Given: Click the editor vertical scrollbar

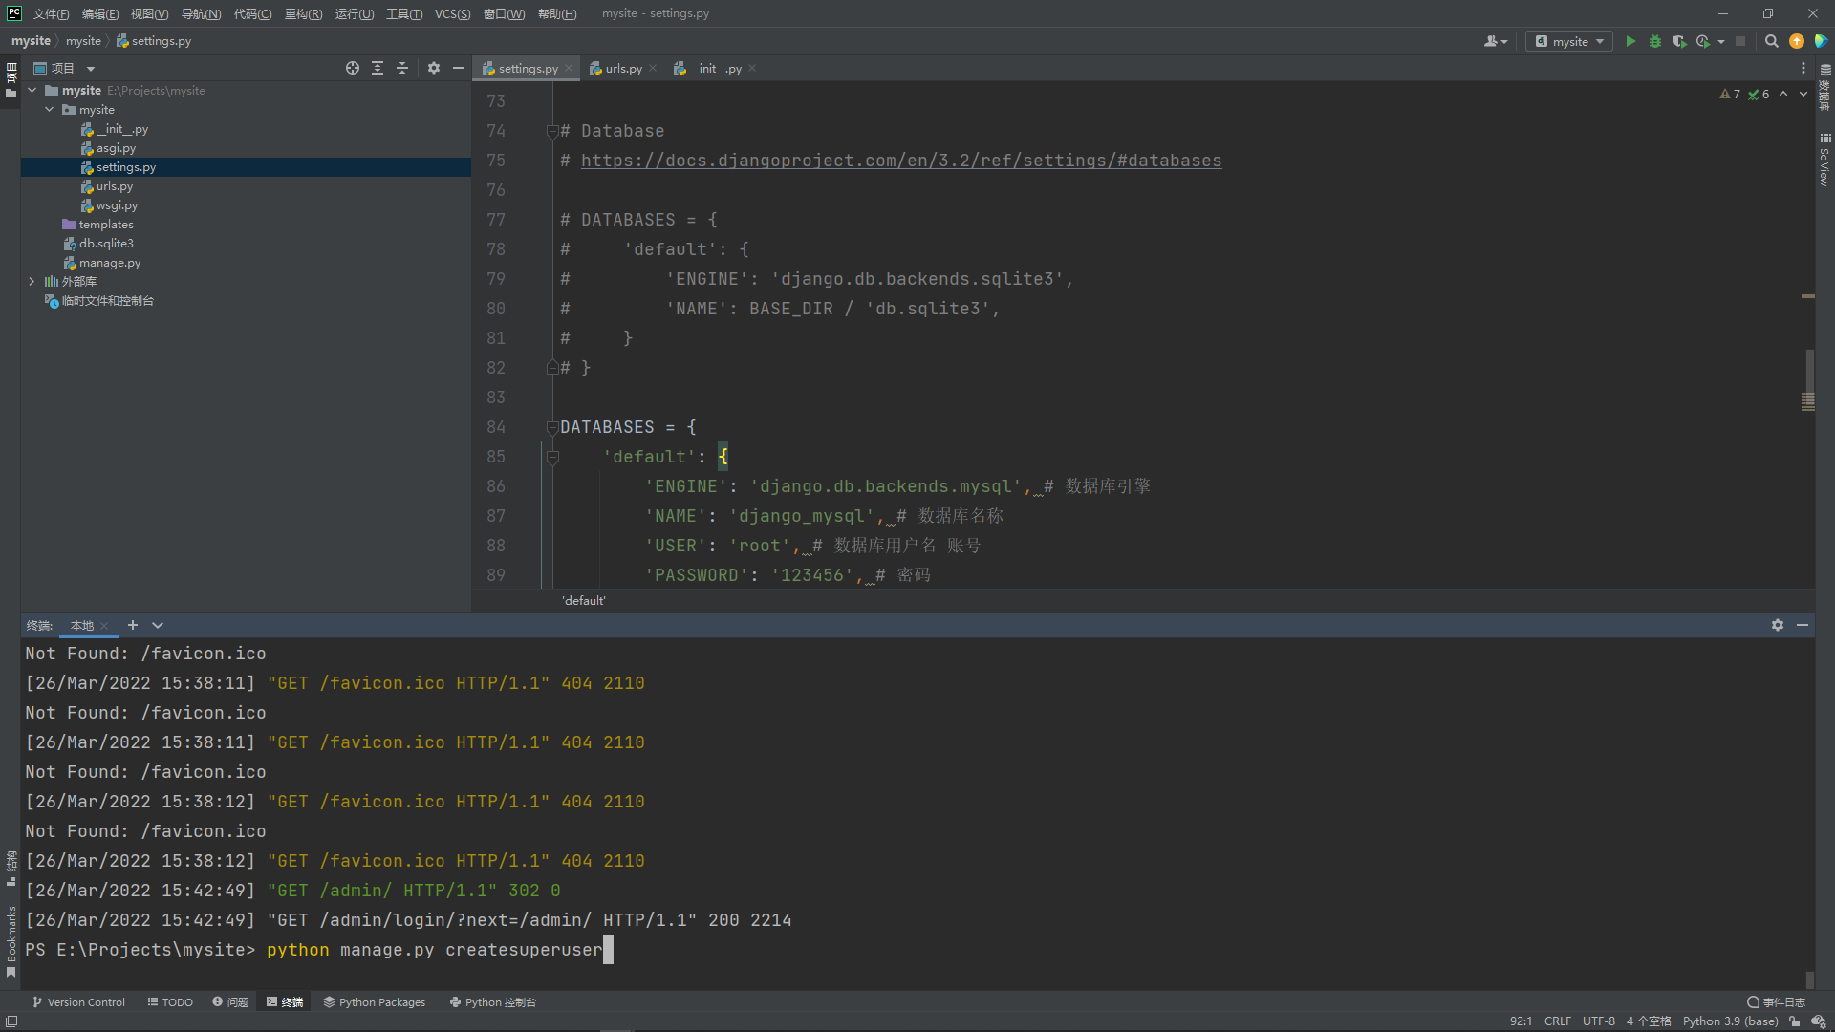Looking at the screenshot, I should click(1808, 380).
